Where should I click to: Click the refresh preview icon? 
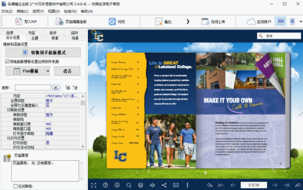(112, 21)
